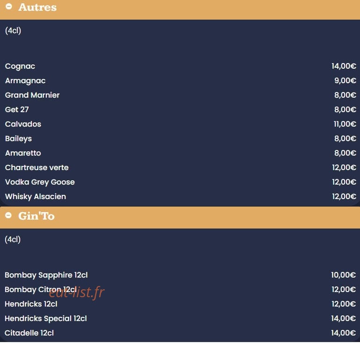
Task: Click the Armagnac price 9,00€
Action: pos(345,80)
